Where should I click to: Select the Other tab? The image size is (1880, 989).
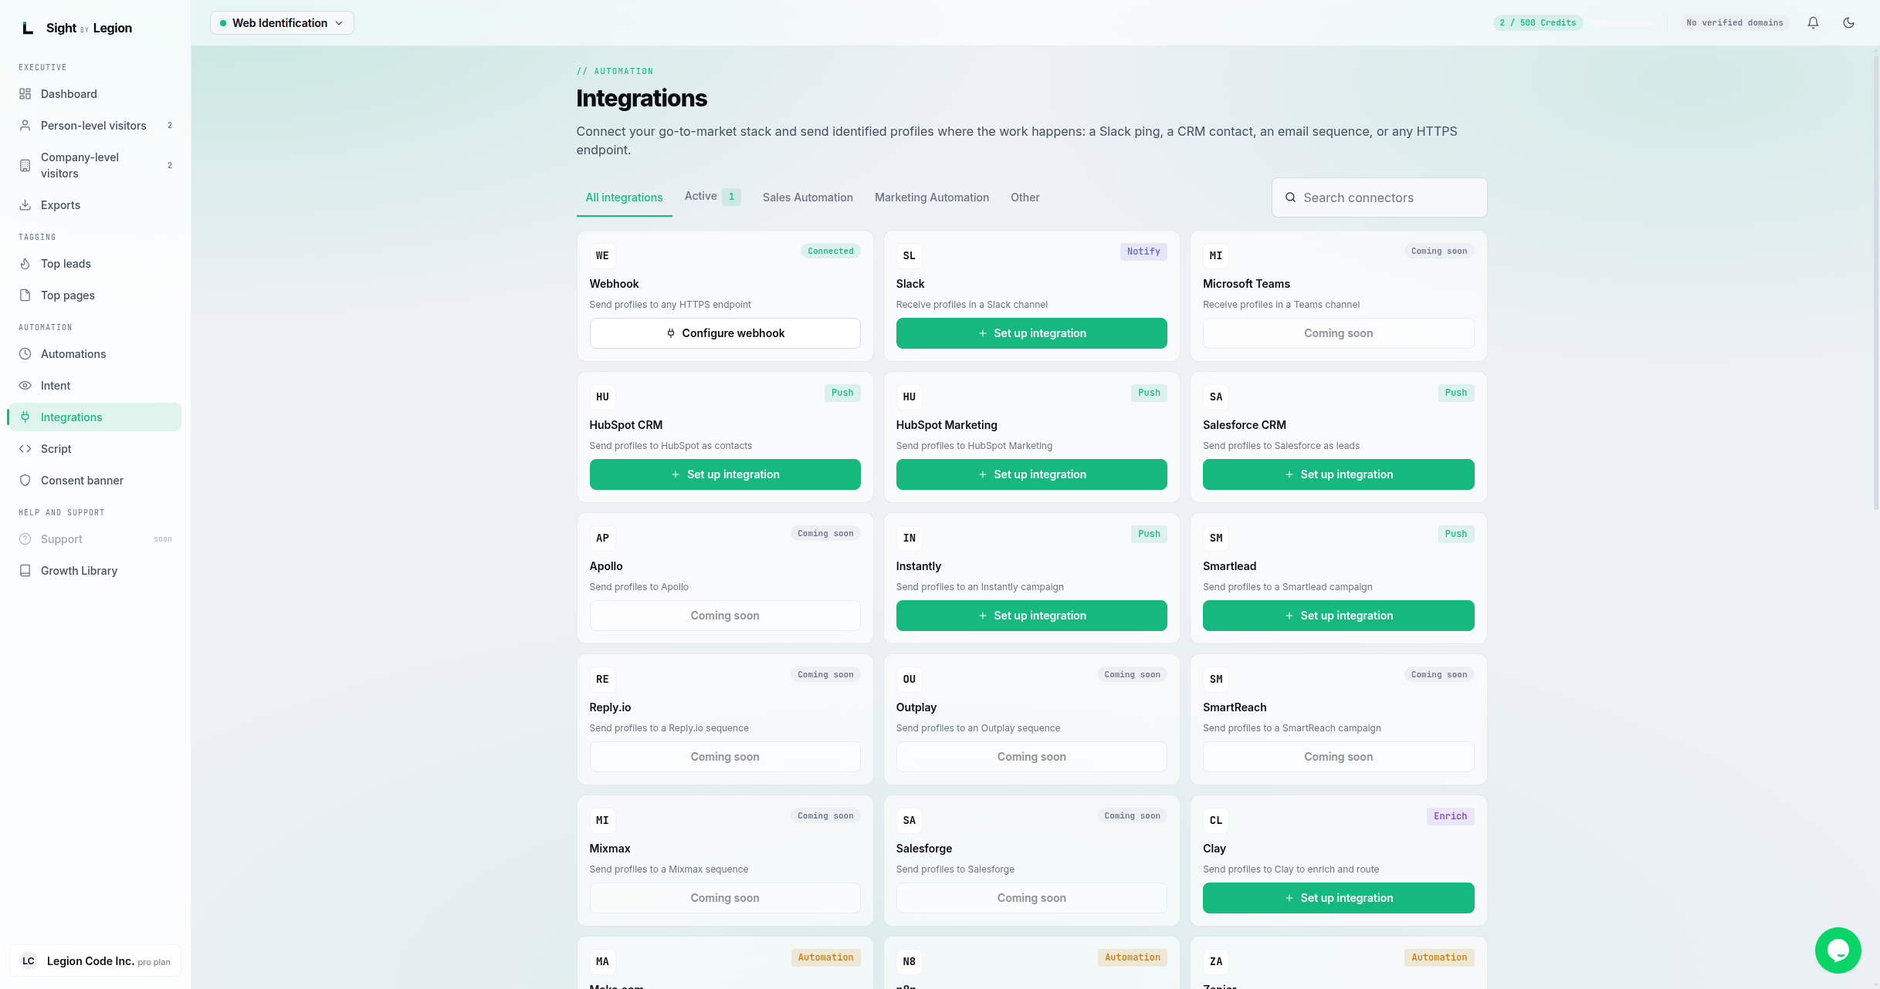(1025, 197)
